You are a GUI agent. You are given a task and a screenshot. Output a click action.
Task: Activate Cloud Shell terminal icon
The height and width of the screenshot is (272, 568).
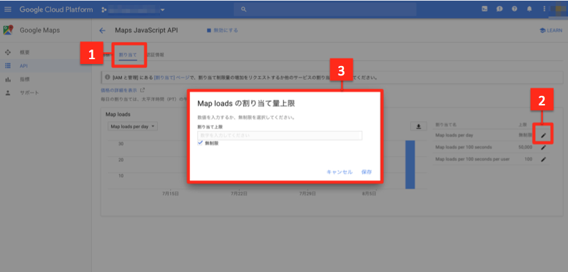tap(484, 10)
